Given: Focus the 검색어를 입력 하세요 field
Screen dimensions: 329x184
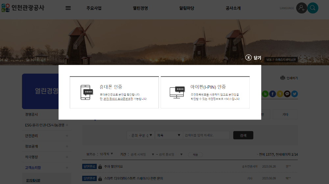Looking at the screenshot, I should (x=206, y=135).
